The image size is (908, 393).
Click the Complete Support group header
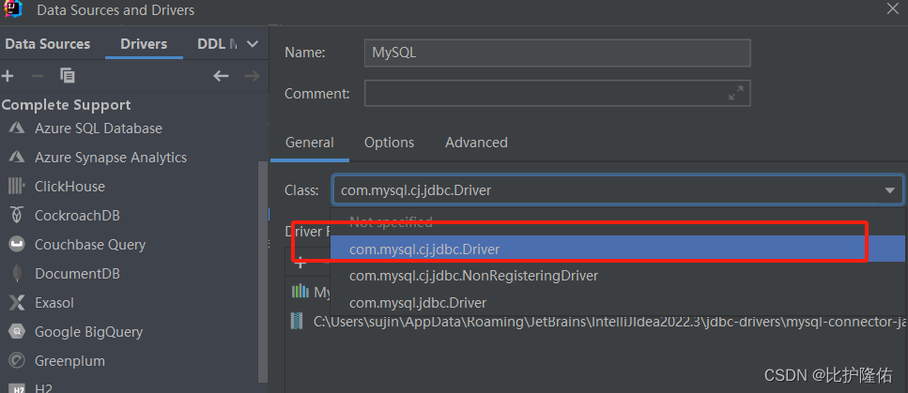pyautogui.click(x=67, y=105)
